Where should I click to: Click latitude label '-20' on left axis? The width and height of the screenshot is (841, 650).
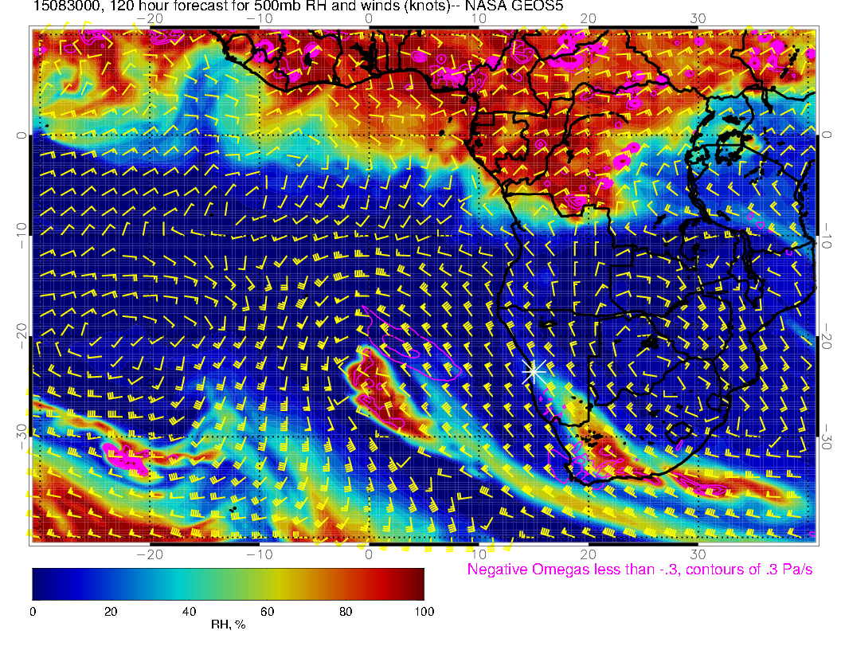point(22,335)
